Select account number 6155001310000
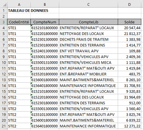Screen dimensions: 143x130 pos(45,62)
